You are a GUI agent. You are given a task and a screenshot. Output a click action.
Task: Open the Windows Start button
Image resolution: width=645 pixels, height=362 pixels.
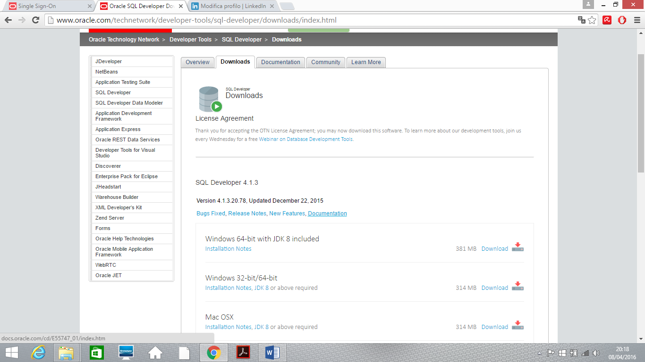(12, 353)
